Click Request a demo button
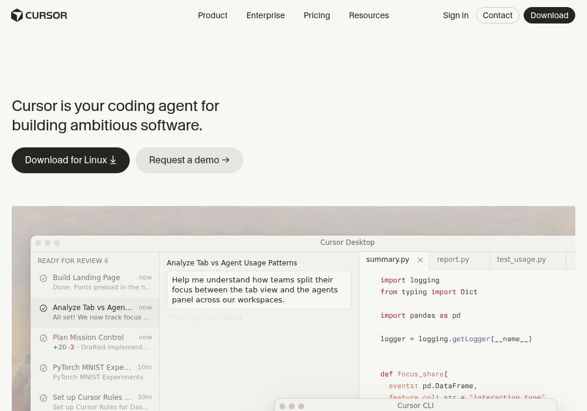Viewport: 587px width, 411px height. tap(189, 160)
